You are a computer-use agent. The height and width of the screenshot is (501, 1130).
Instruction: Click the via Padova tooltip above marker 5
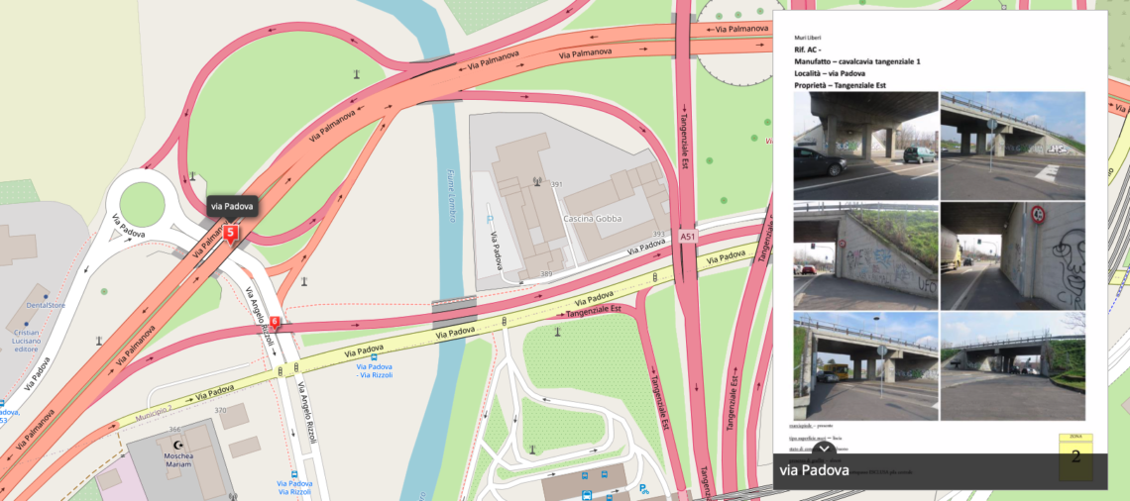point(232,207)
